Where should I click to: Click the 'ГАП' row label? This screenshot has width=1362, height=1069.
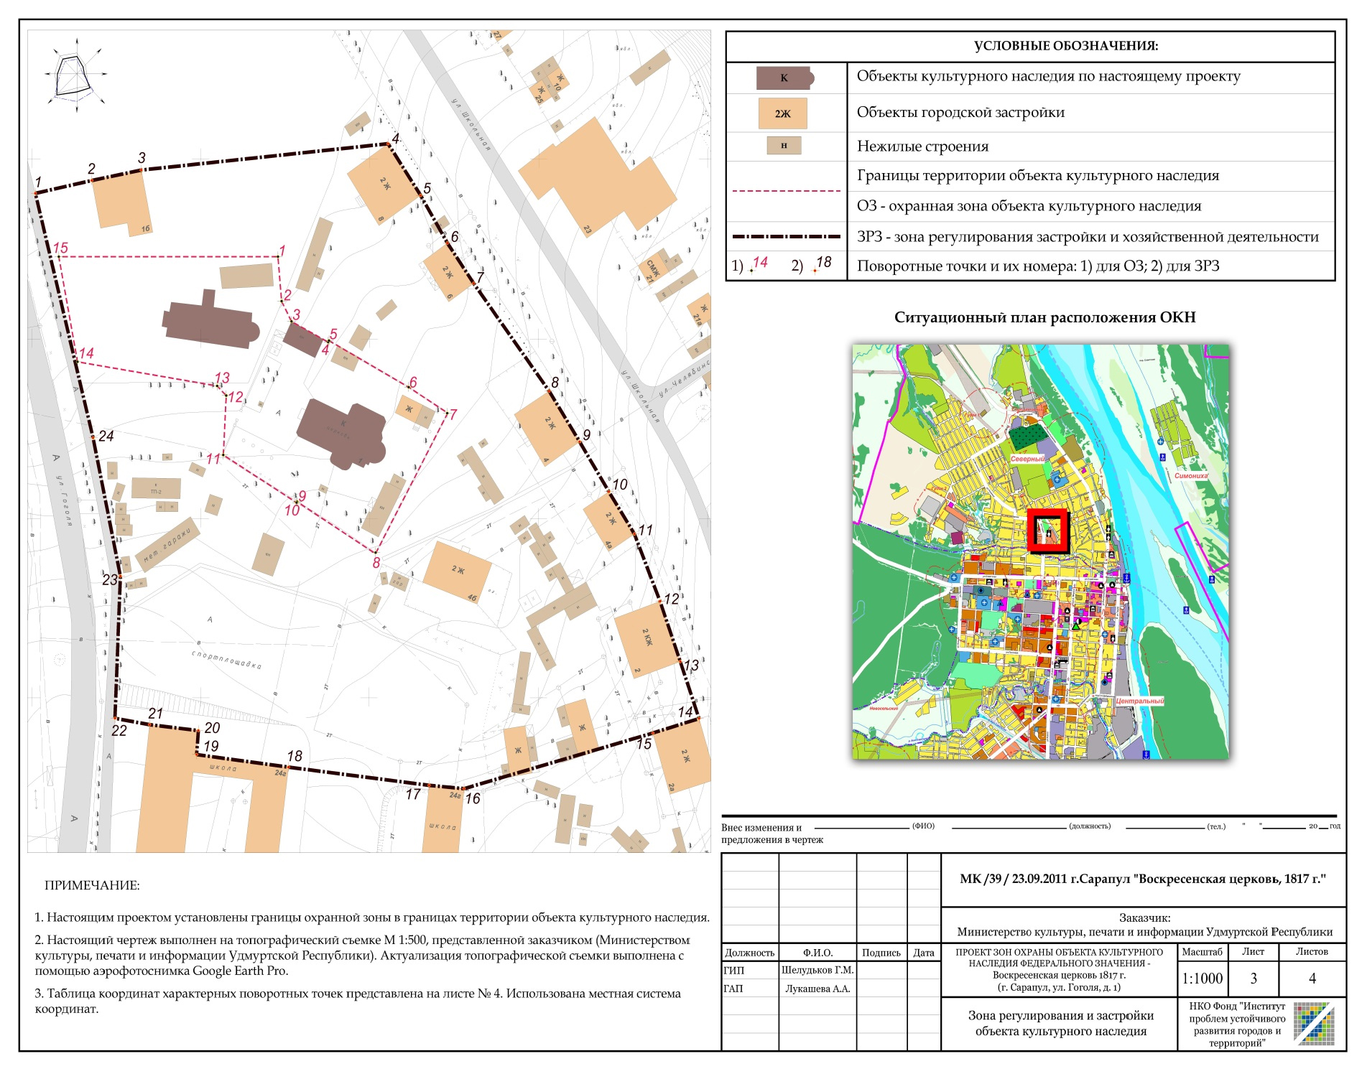[x=733, y=989]
